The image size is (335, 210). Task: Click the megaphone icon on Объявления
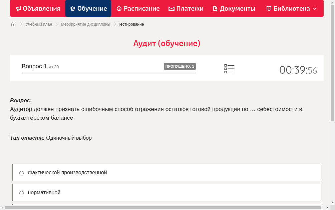point(18,8)
